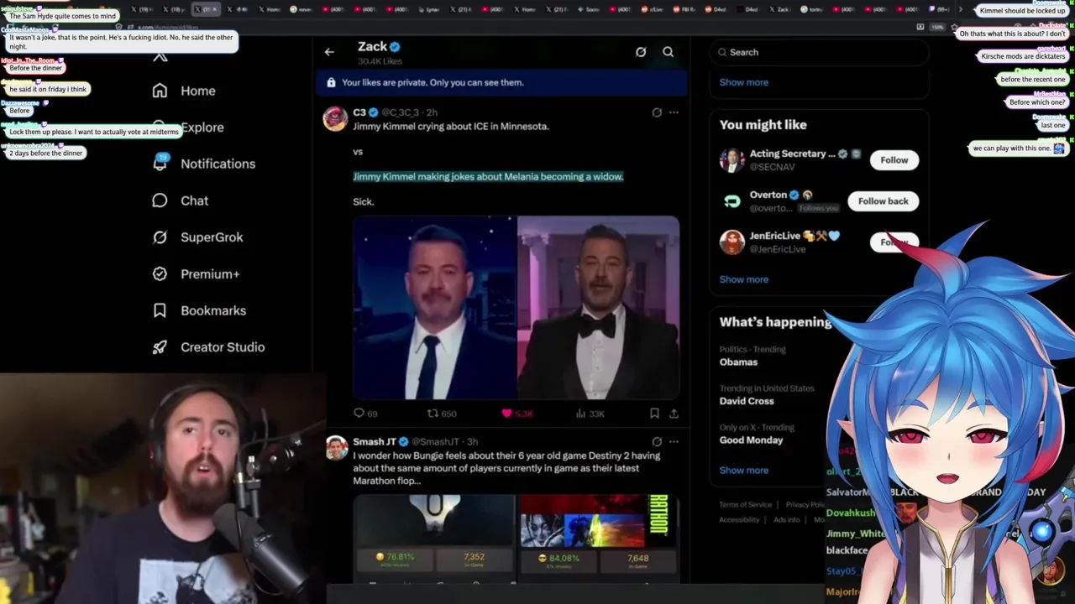Viewport: 1075px width, 604px height.
Task: Follow Acting Secretary @SECNAV
Action: tap(894, 160)
